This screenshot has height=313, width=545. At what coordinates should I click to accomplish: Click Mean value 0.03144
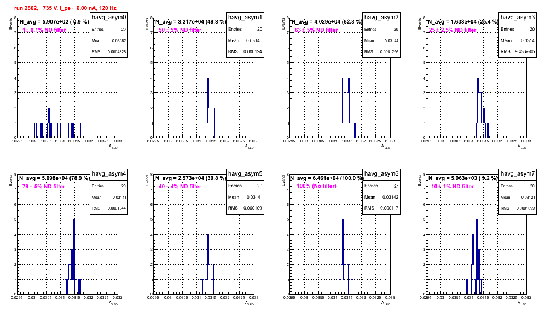[391, 40]
